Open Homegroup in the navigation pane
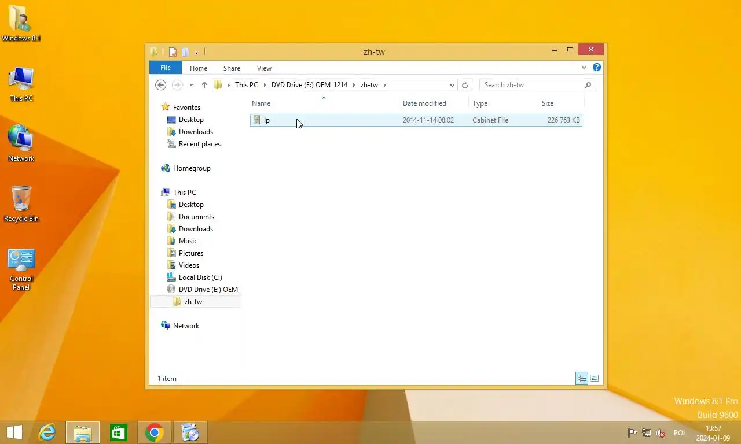This screenshot has width=741, height=444. [192, 168]
